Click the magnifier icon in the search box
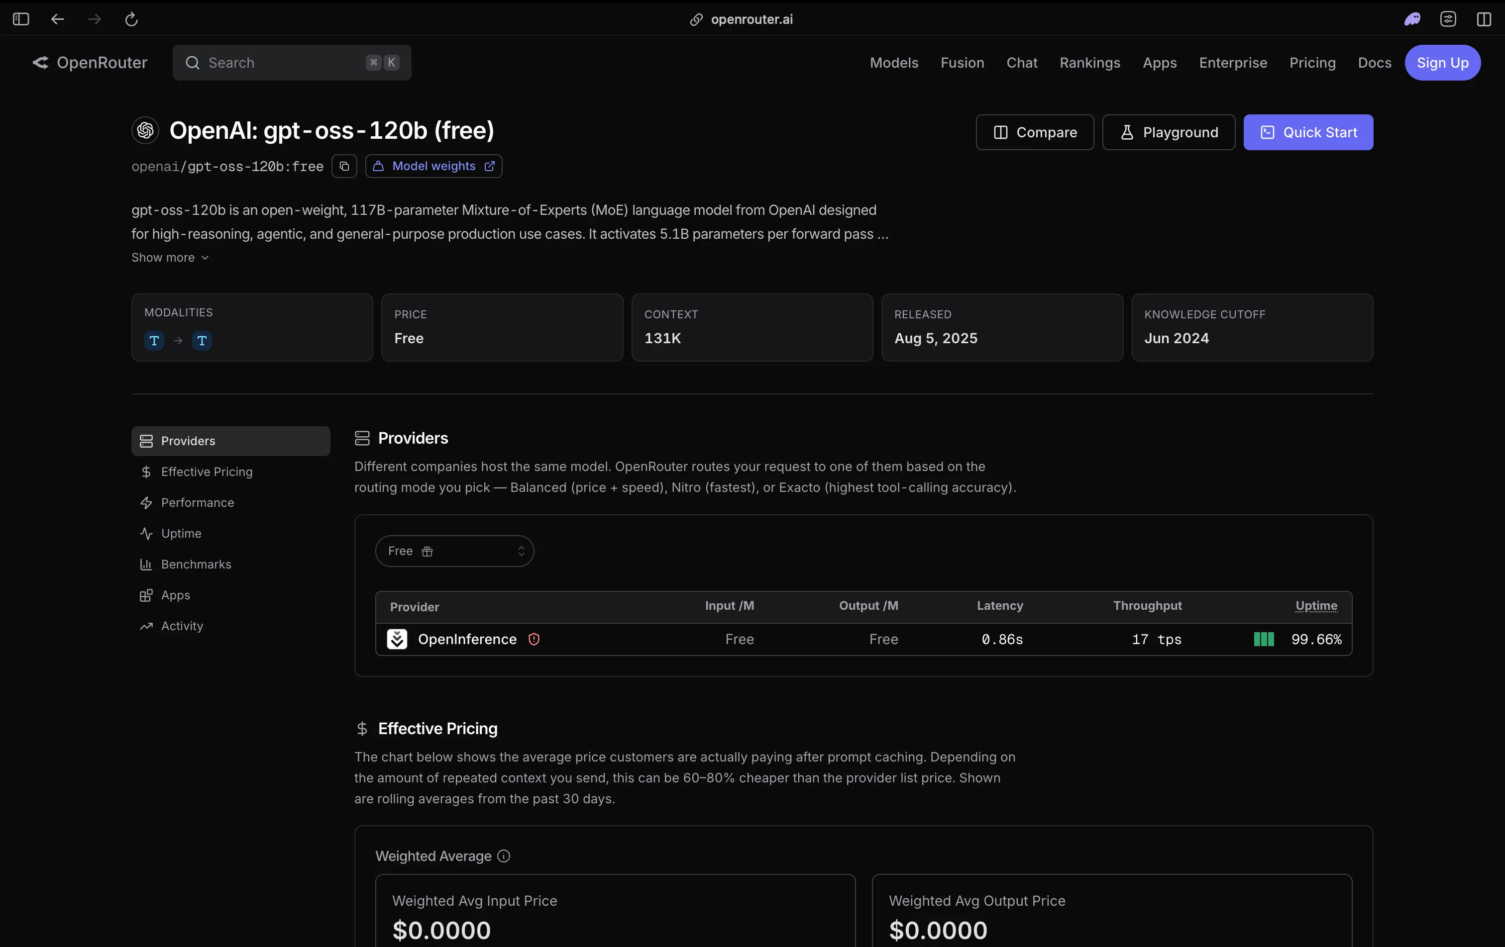The height and width of the screenshot is (947, 1505). (x=193, y=63)
